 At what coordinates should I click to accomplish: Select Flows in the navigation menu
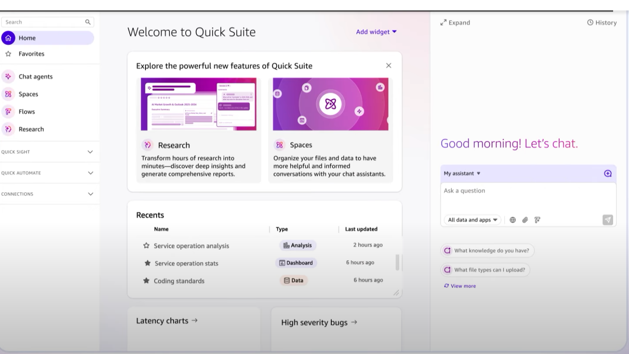(x=26, y=112)
